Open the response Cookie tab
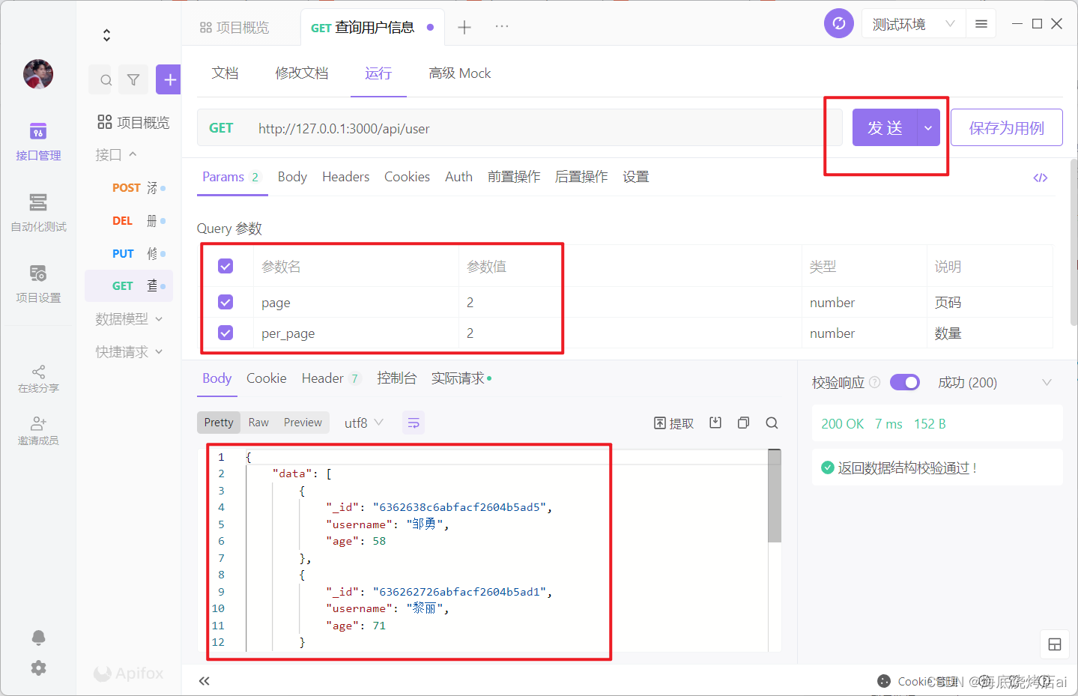The height and width of the screenshot is (696, 1078). coord(266,378)
